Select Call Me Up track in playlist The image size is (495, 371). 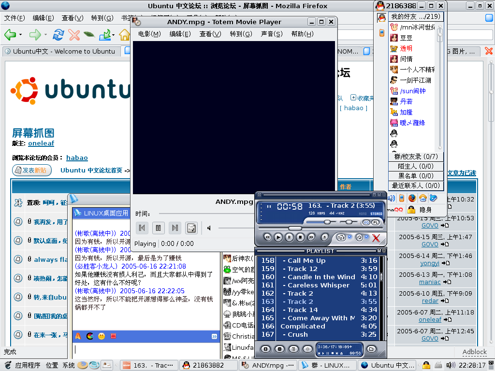(x=319, y=260)
